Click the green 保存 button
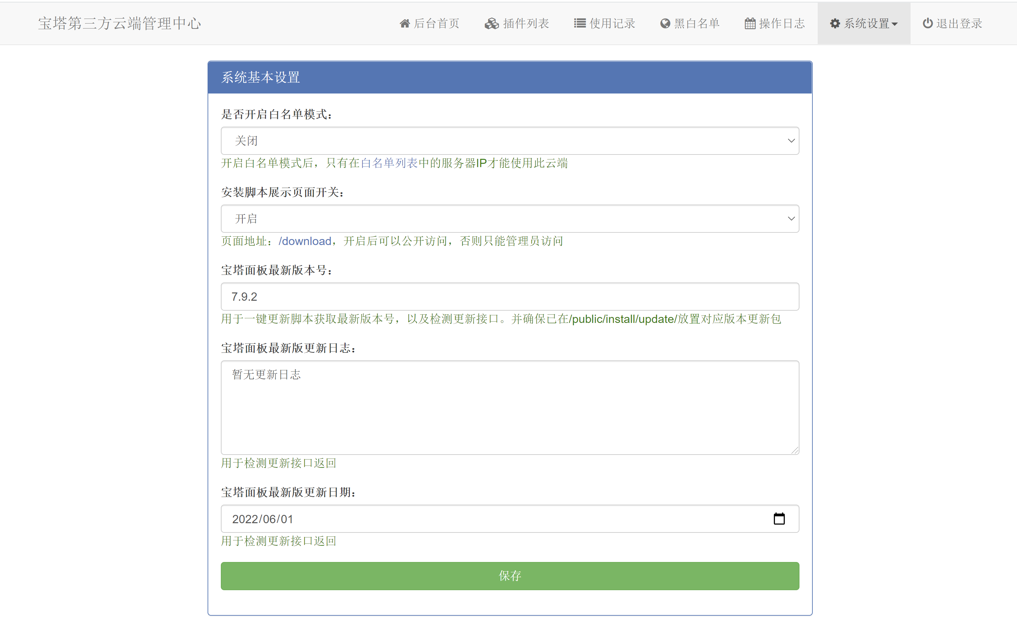The image size is (1017, 621). pos(510,576)
